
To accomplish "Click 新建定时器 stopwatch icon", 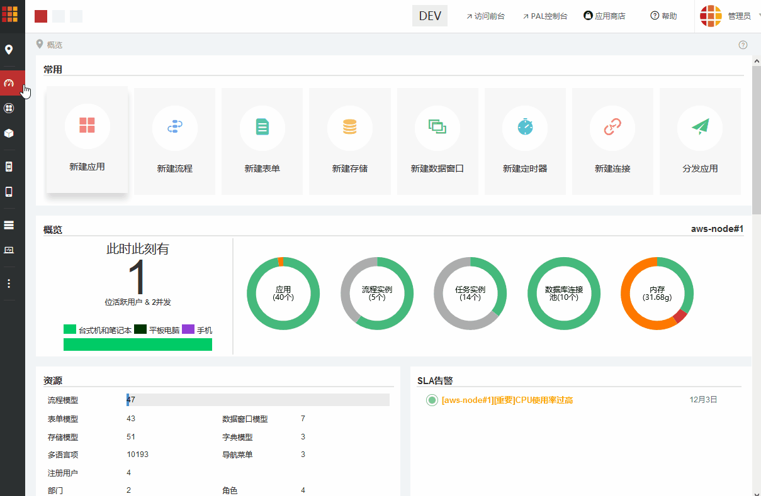I will tap(524, 126).
